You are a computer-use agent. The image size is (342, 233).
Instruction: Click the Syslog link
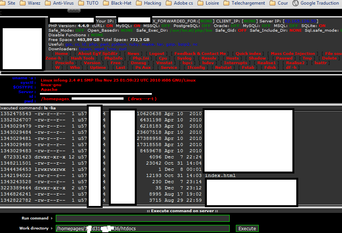click(184, 58)
